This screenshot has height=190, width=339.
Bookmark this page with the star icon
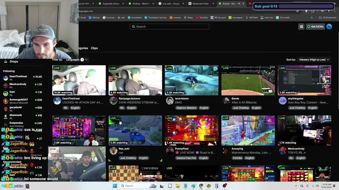click(x=297, y=11)
